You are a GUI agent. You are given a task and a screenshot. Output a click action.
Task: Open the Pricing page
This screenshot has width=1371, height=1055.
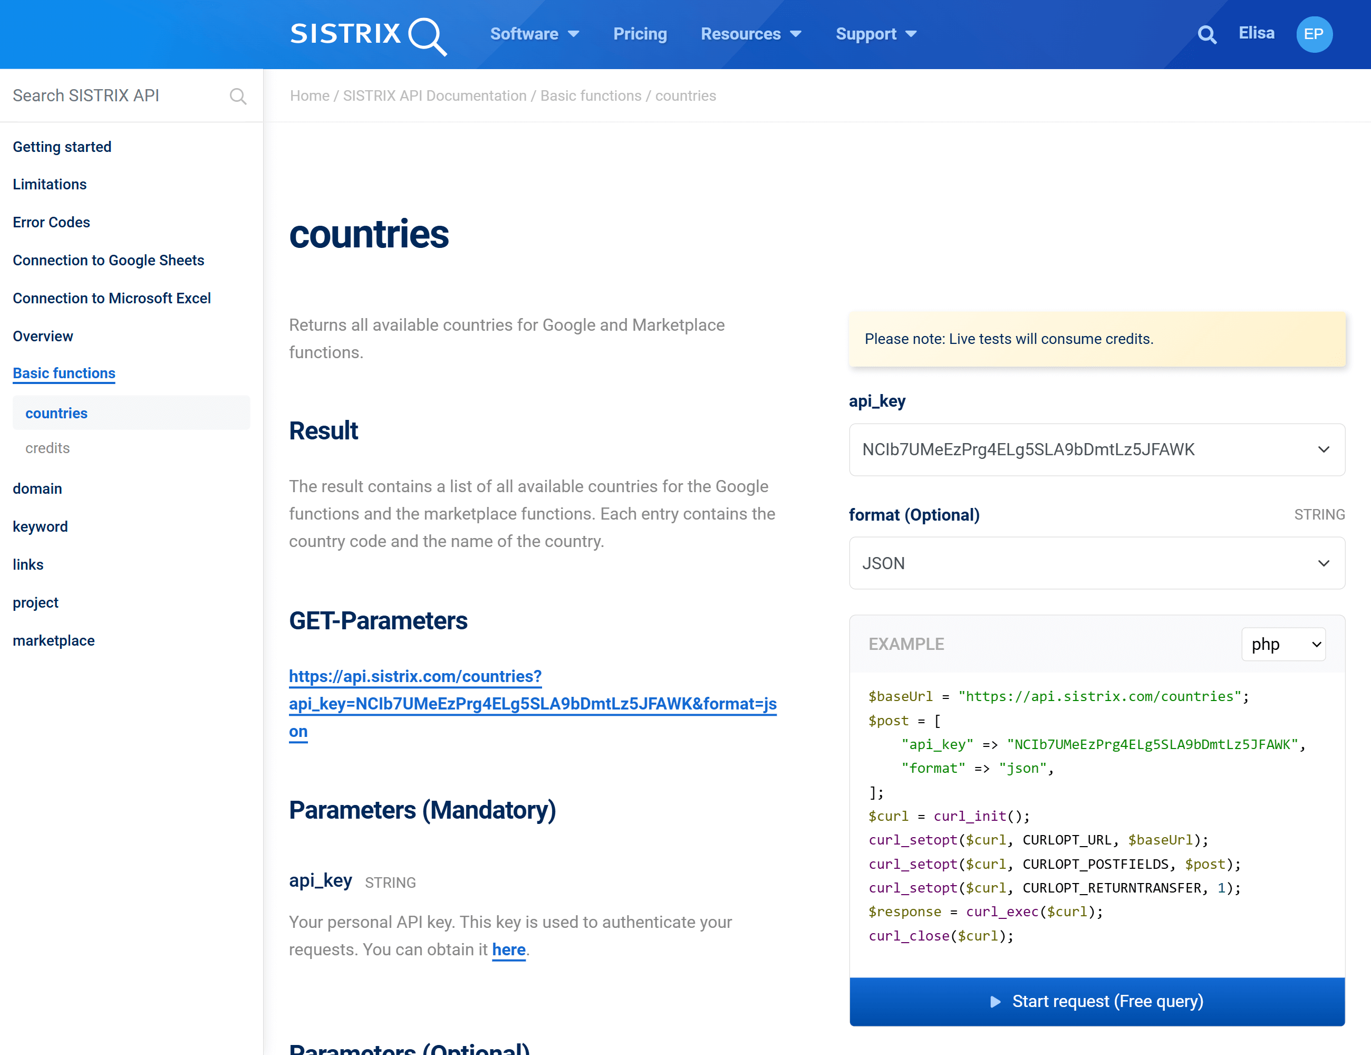tap(640, 34)
